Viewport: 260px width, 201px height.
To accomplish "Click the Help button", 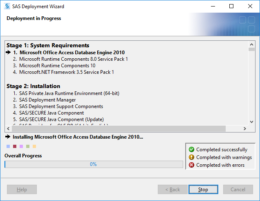I will [x=22, y=189].
